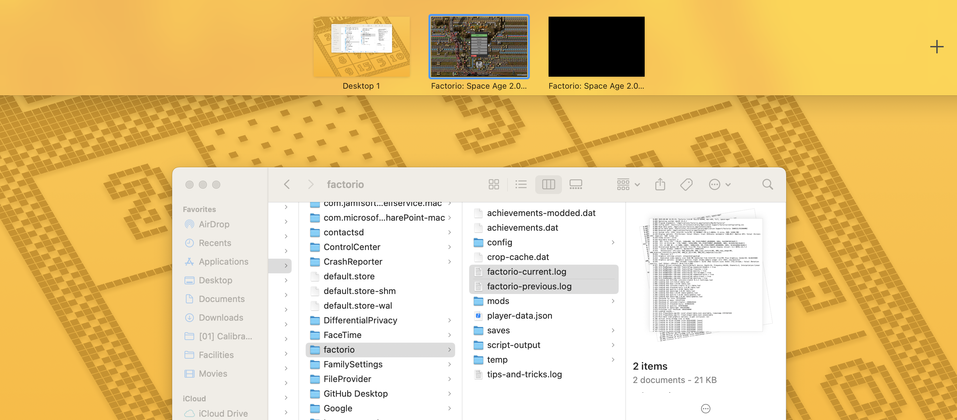This screenshot has height=420, width=957.
Task: Select the contactsd folder
Action: [380, 232]
